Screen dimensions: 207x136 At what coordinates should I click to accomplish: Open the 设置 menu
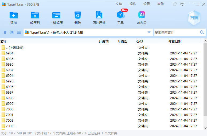click(147, 4)
